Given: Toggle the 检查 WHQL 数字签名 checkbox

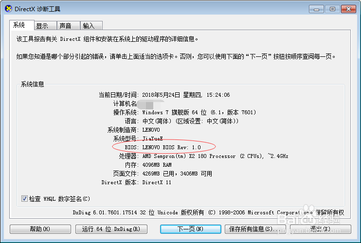Looking at the screenshot, I should pyautogui.click(x=24, y=198).
